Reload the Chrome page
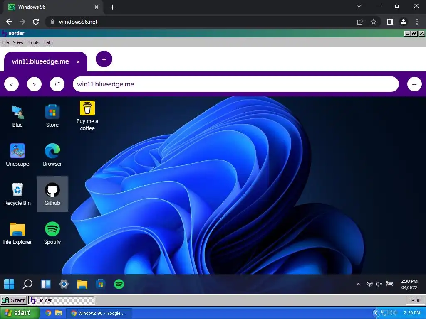426x319 pixels. click(36, 22)
